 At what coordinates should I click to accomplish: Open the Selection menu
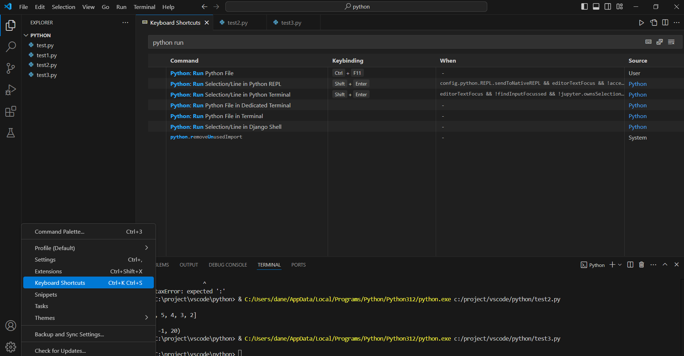point(63,7)
